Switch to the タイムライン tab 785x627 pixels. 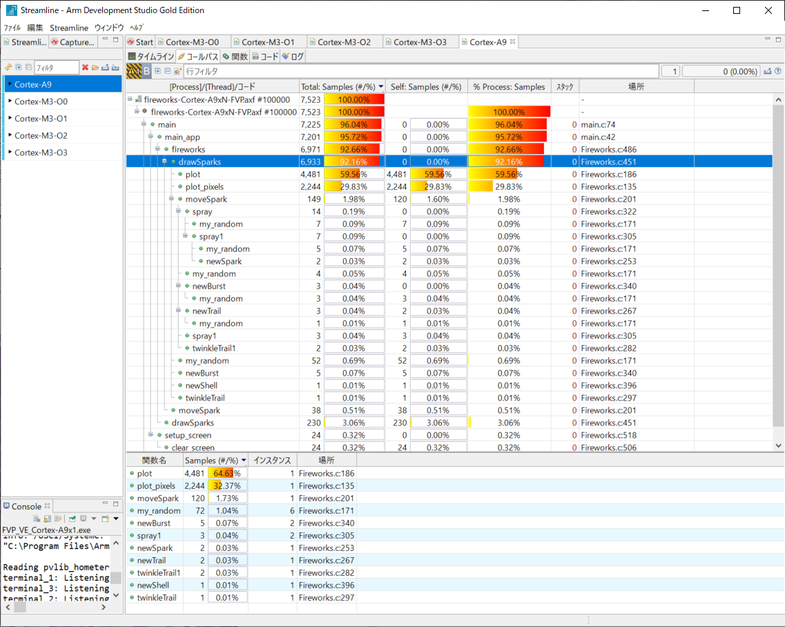click(x=151, y=57)
